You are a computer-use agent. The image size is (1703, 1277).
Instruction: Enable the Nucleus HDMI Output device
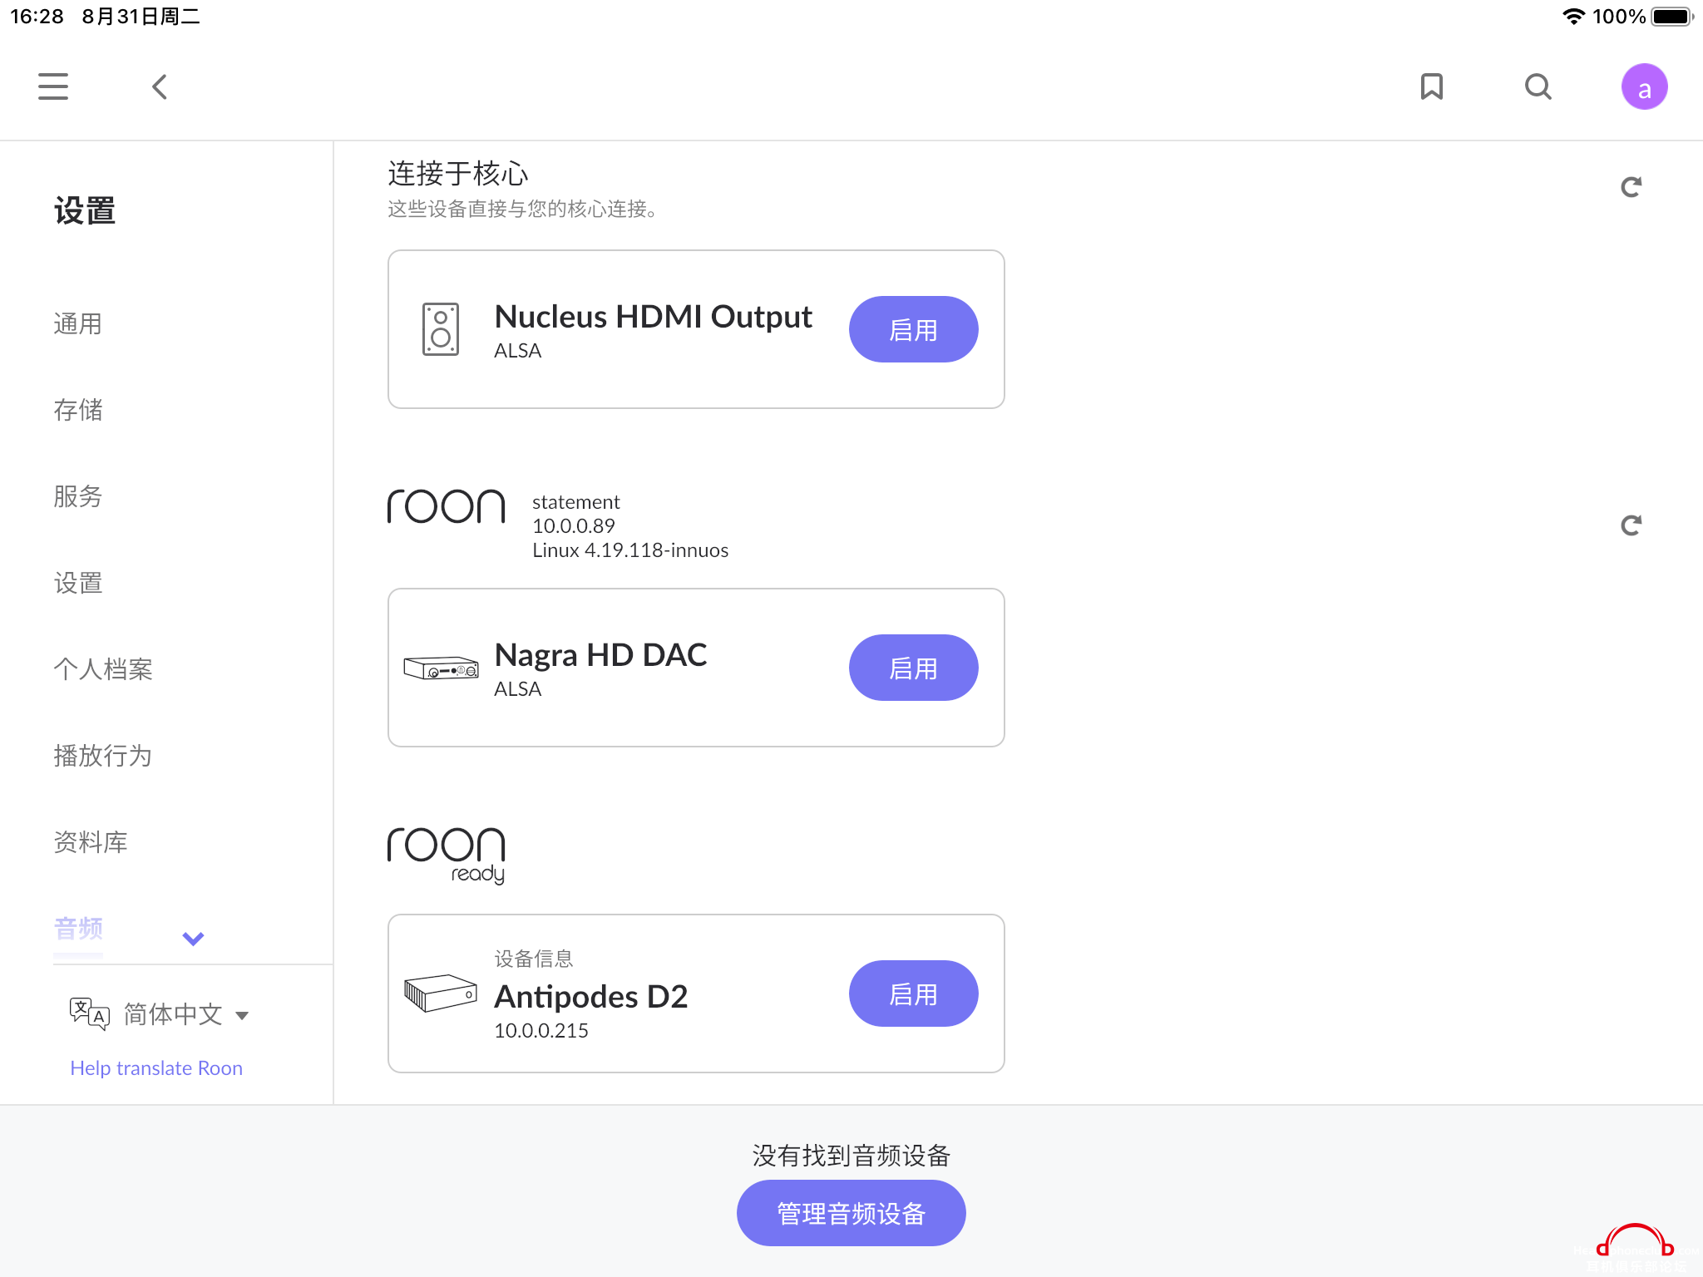pyautogui.click(x=913, y=329)
